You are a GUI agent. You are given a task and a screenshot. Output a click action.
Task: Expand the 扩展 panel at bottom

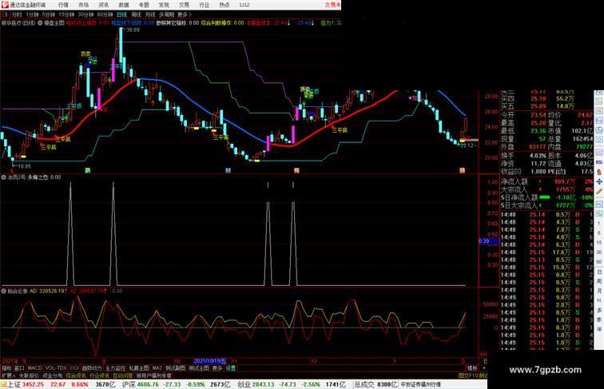pos(9,375)
